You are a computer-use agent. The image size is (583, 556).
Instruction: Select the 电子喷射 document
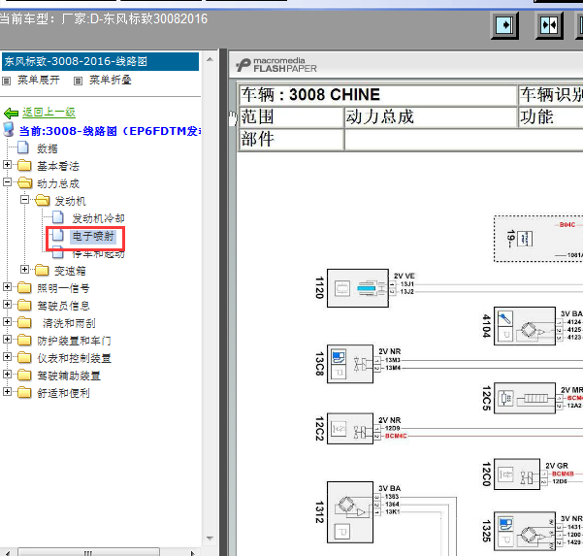tap(93, 236)
